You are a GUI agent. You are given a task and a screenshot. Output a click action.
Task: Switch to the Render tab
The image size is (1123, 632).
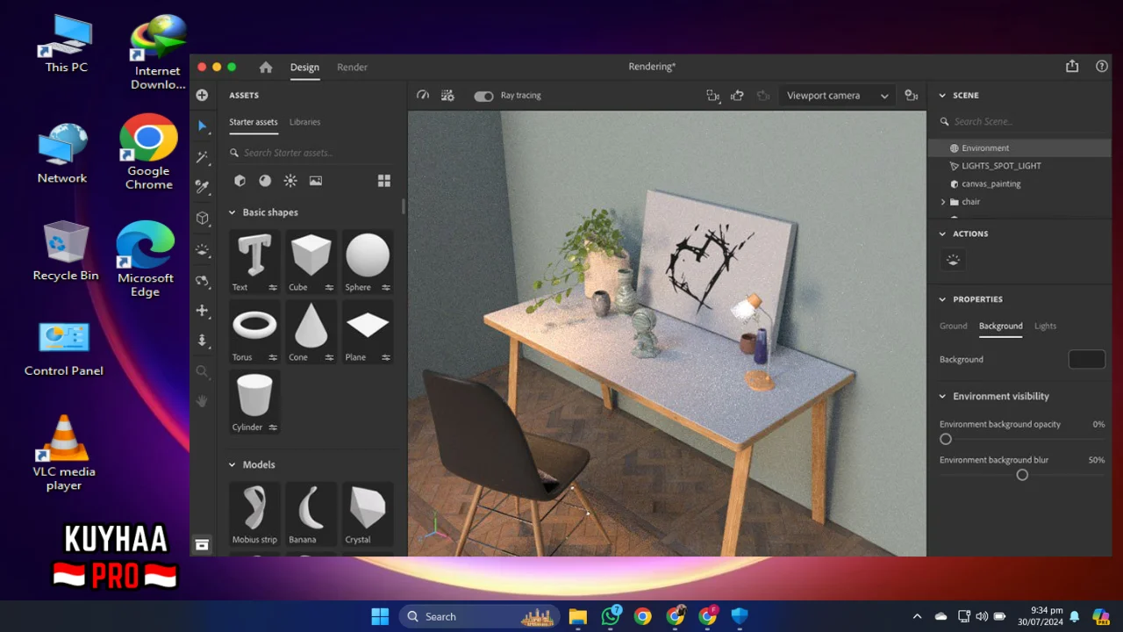point(352,67)
